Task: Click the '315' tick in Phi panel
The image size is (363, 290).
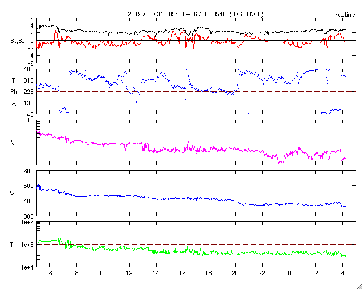Action: pyautogui.click(x=29, y=80)
